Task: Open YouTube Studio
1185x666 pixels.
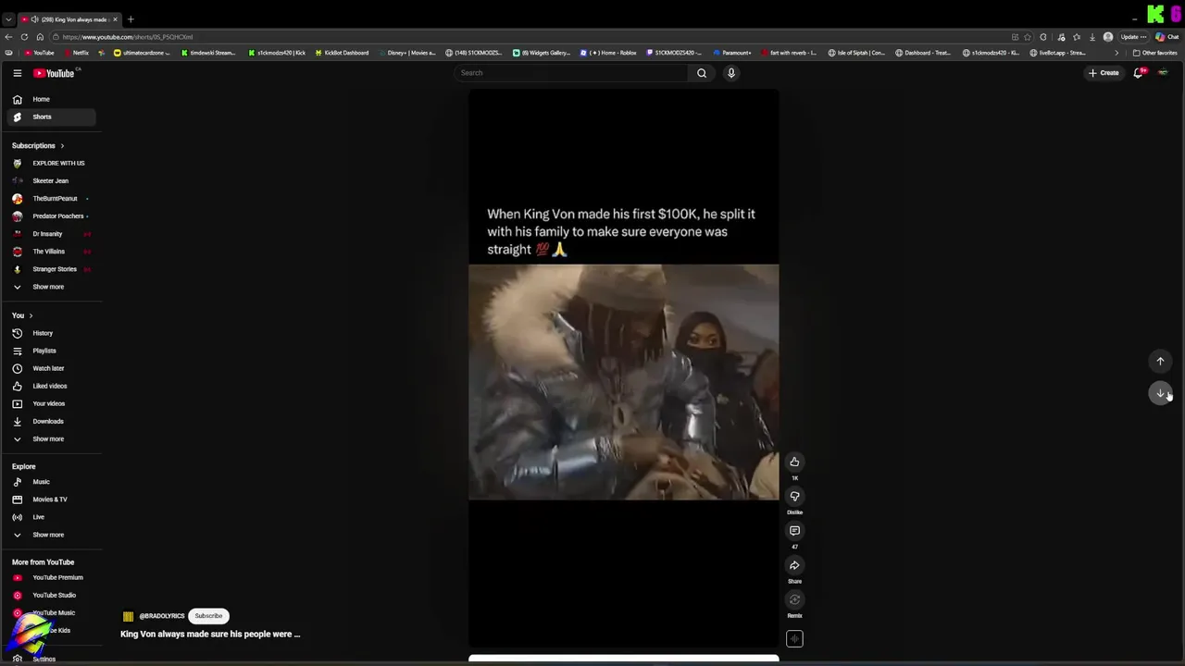Action: [x=51, y=595]
